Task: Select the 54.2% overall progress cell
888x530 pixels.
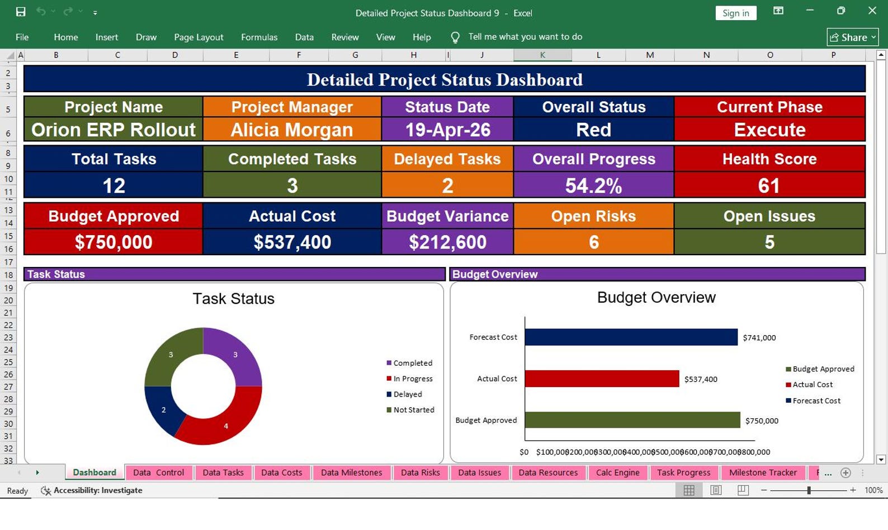Action: coord(593,185)
